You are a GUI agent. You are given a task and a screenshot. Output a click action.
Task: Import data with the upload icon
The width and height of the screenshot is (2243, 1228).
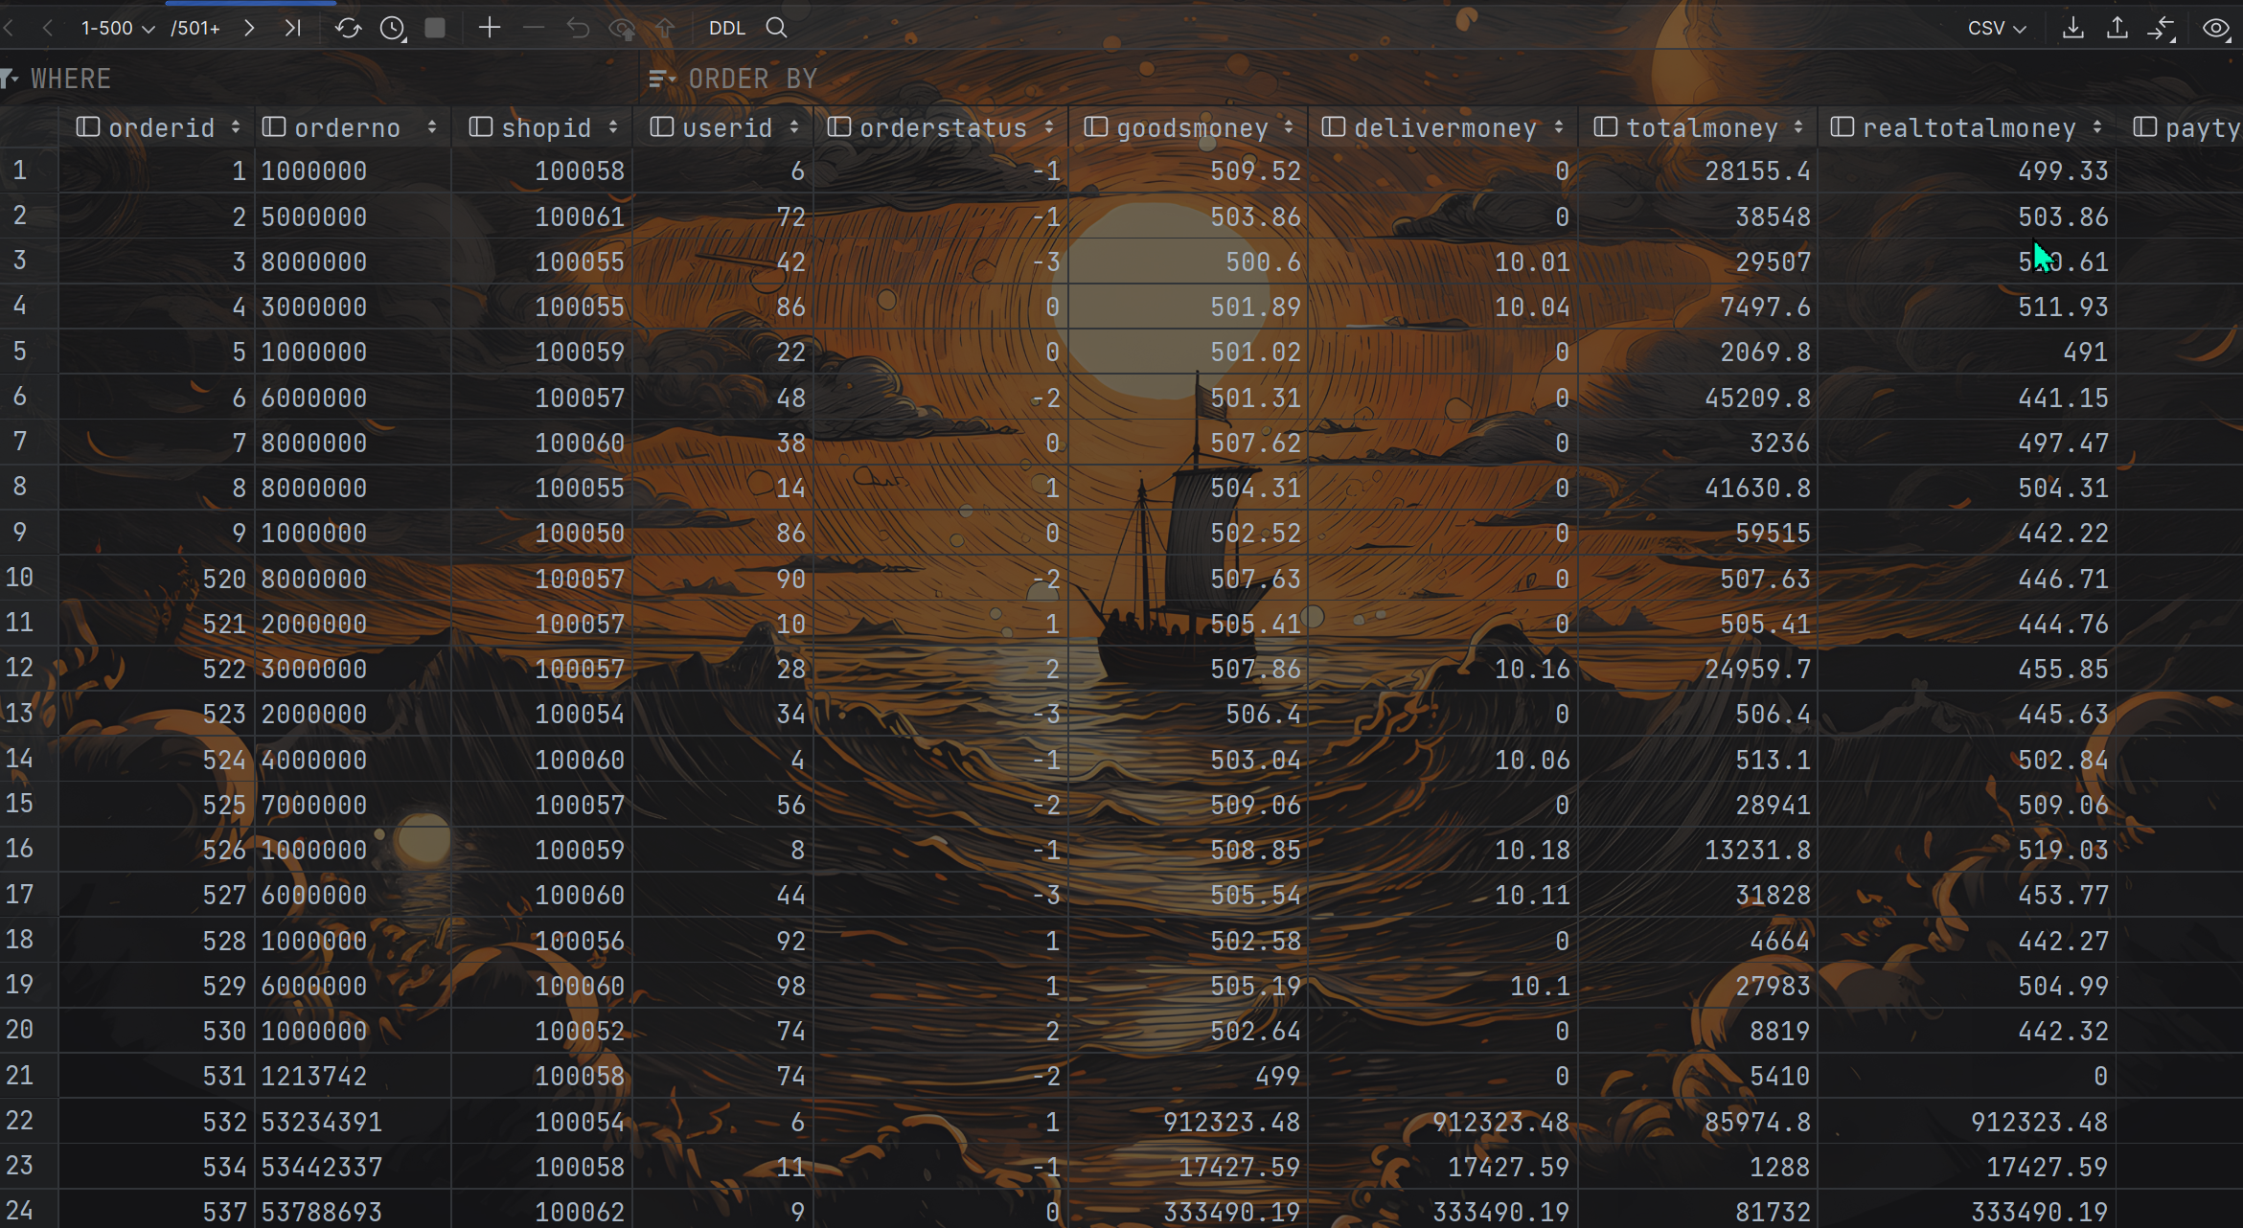[x=2117, y=28]
